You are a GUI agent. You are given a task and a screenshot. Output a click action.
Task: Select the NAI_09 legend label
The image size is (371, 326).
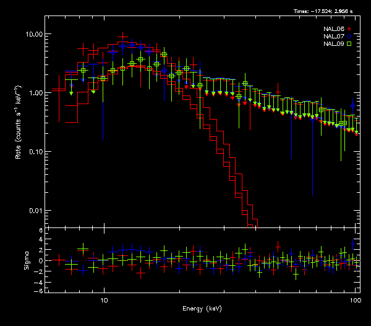[x=334, y=44]
